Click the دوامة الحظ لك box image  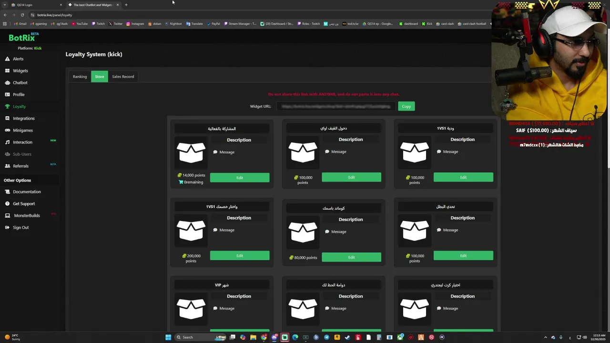pos(303,309)
